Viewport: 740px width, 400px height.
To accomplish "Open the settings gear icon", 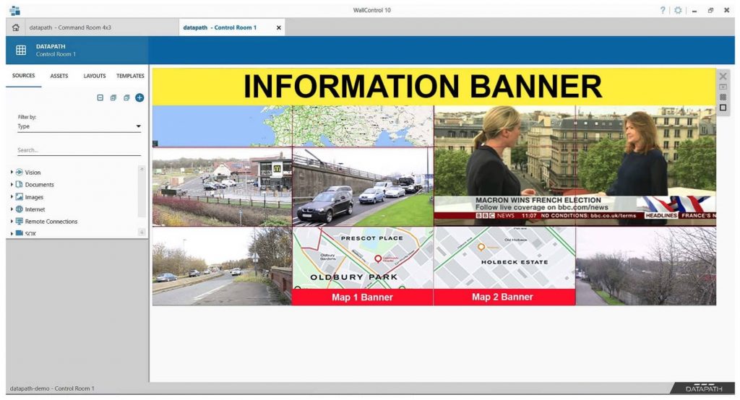I will click(678, 10).
